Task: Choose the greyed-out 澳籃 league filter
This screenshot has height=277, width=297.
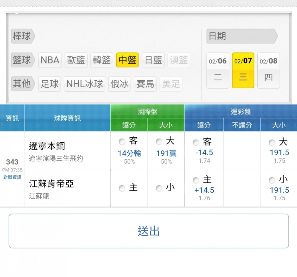Action: coord(179,60)
